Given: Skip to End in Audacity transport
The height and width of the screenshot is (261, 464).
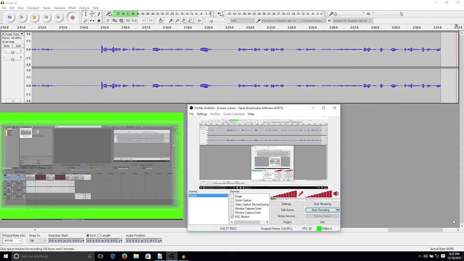Looking at the screenshot, I should click(x=58, y=17).
